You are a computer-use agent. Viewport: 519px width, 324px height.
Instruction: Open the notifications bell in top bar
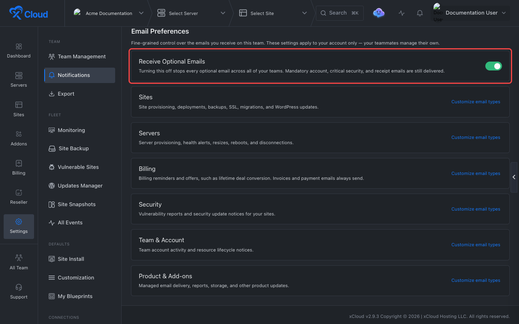point(420,13)
